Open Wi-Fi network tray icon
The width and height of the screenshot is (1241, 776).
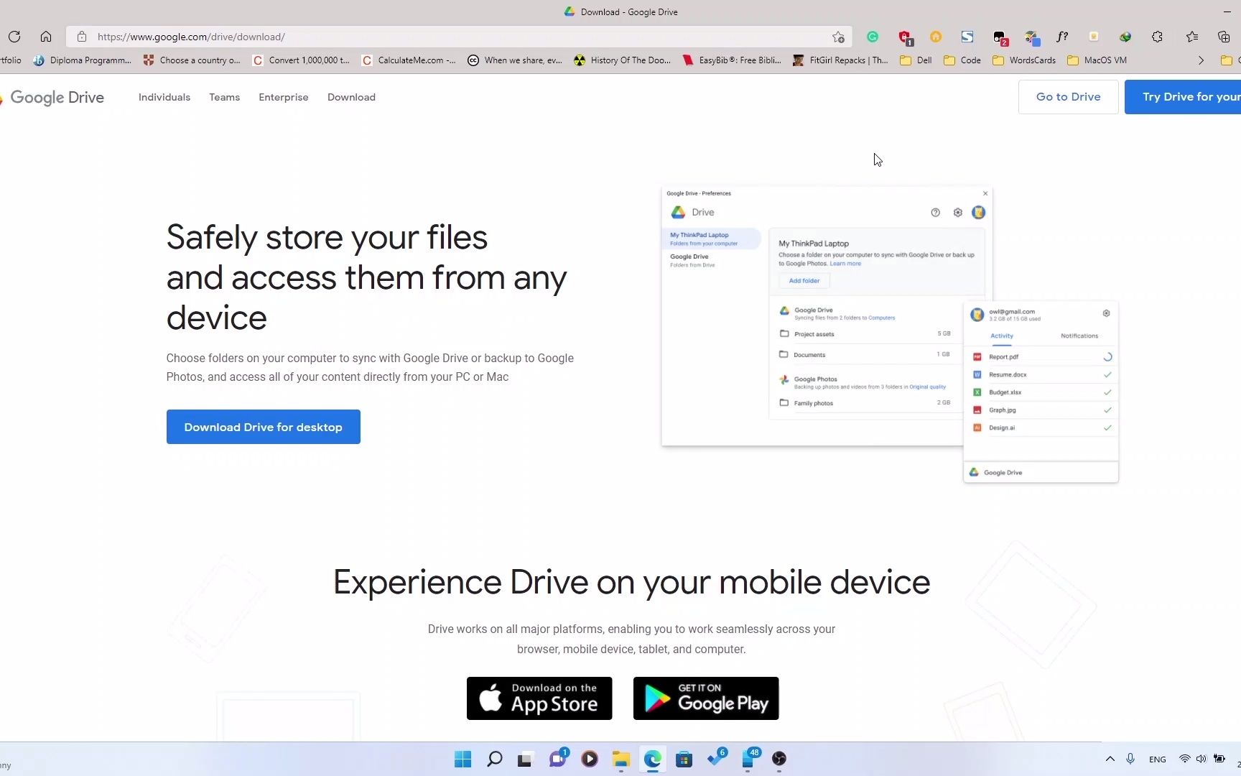point(1185,759)
